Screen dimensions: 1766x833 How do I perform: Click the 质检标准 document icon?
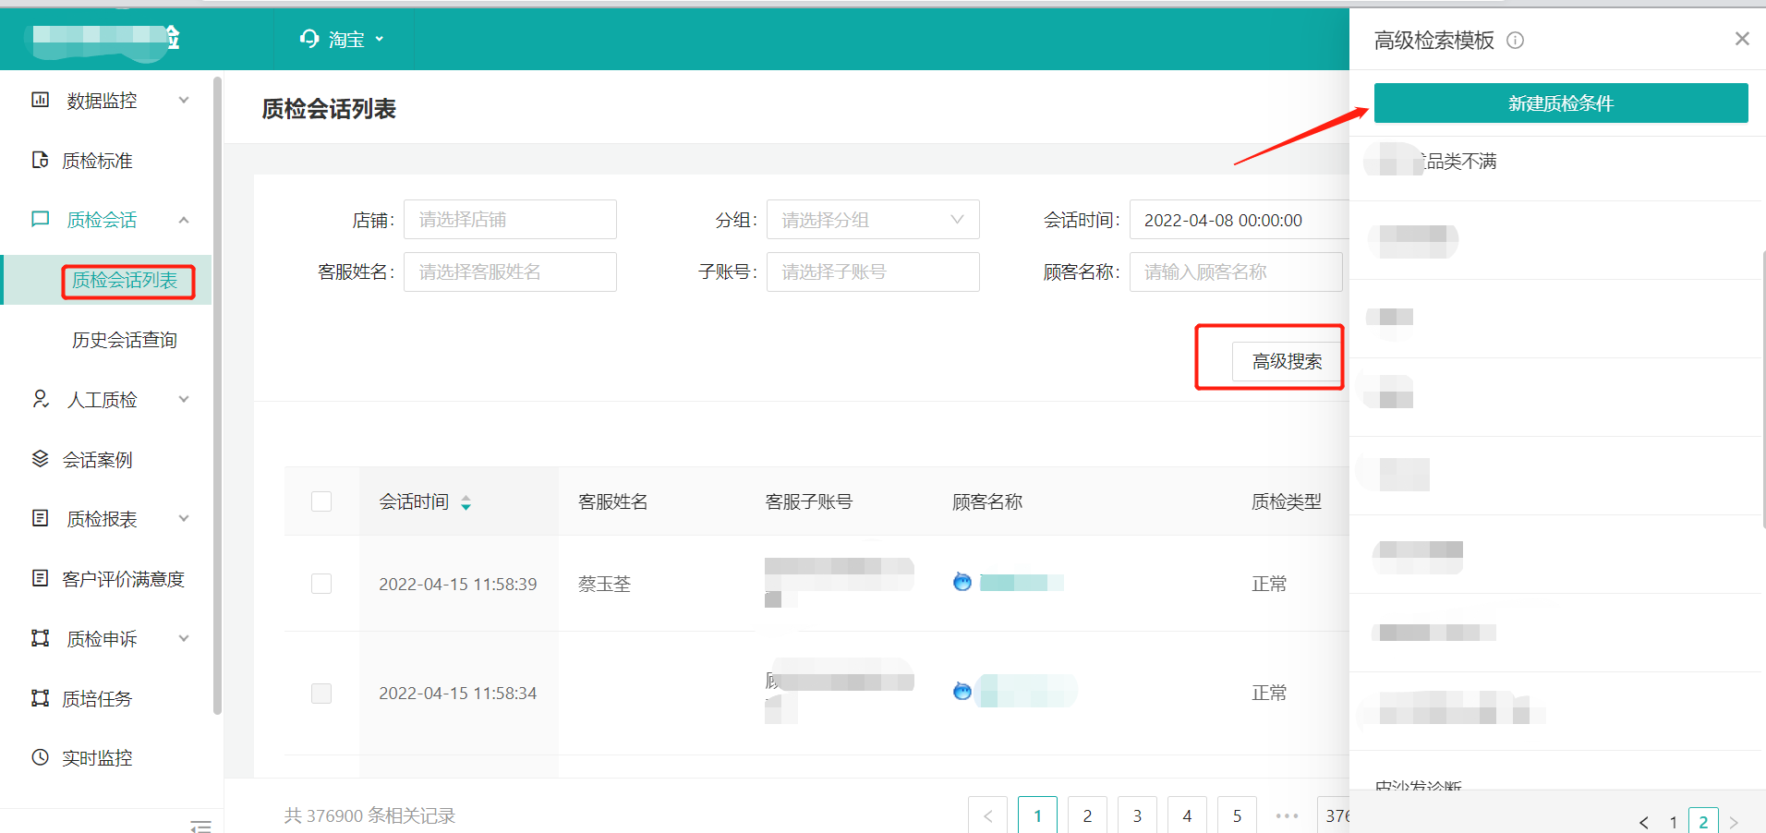point(40,160)
